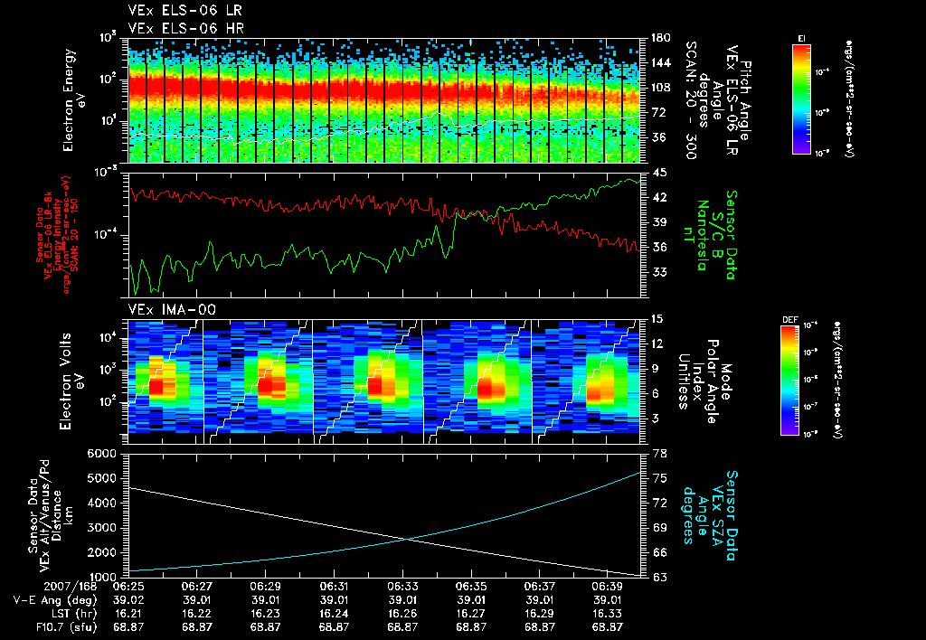Click the 16.21 LST value

coord(128,615)
